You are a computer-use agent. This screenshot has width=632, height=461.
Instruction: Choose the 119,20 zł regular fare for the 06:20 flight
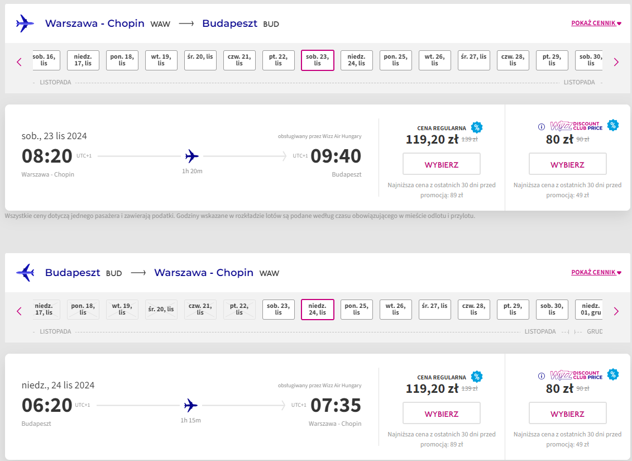click(x=442, y=413)
